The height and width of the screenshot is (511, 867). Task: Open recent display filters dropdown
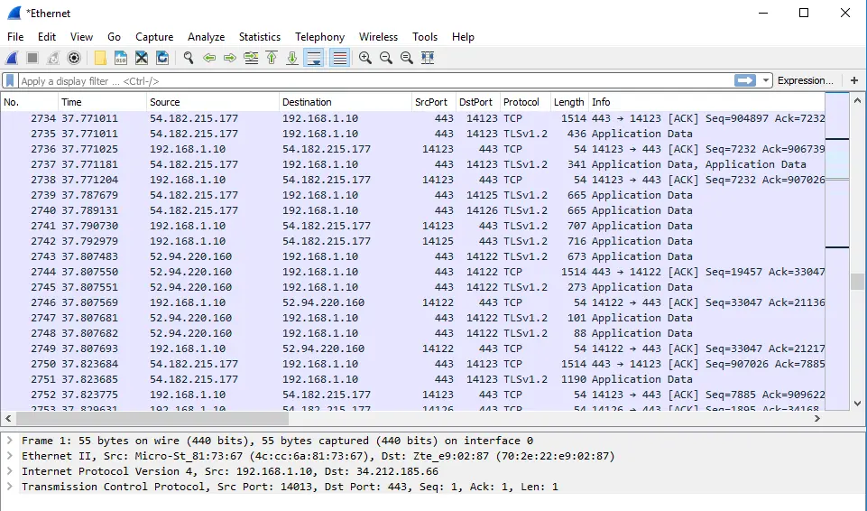pos(766,80)
